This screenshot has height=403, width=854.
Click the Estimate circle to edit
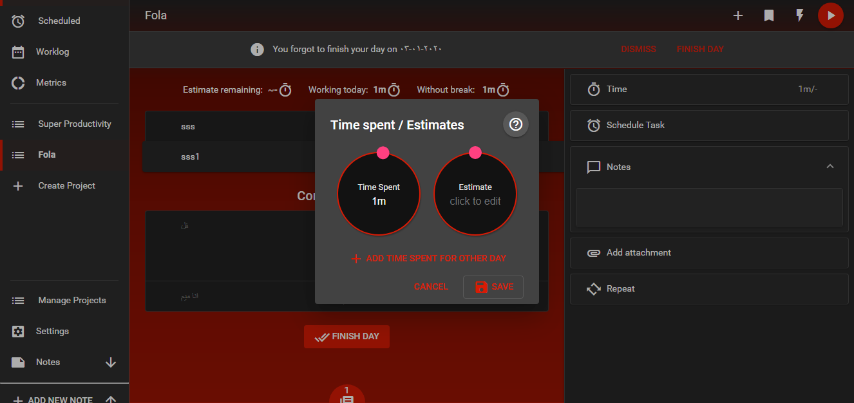475,194
